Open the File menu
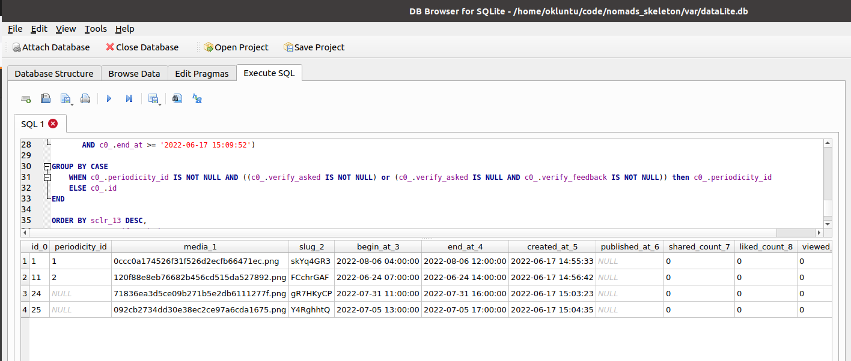Screen dimensions: 851x361 coord(15,29)
